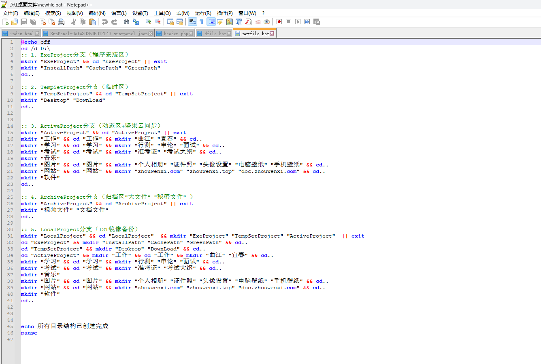Open the 工具(O) menu
The width and height of the screenshot is (541, 364).
(162, 13)
